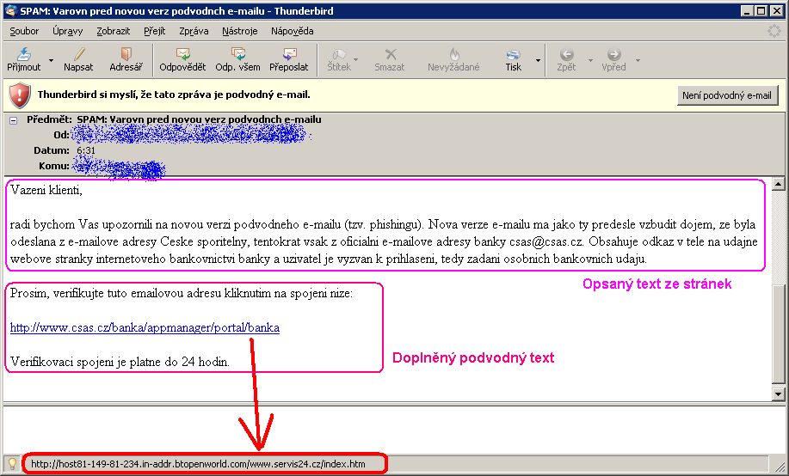
Task: Open the Nástroje menu
Action: pos(239,31)
